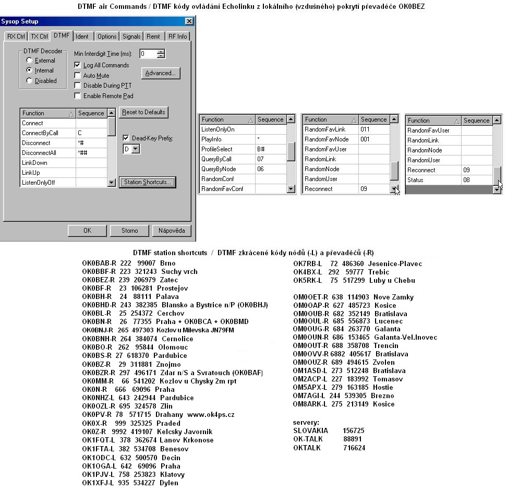The width and height of the screenshot is (507, 491).
Task: Click scroll-down arrow in ListenOnlyOn list panel
Action: (x=291, y=189)
